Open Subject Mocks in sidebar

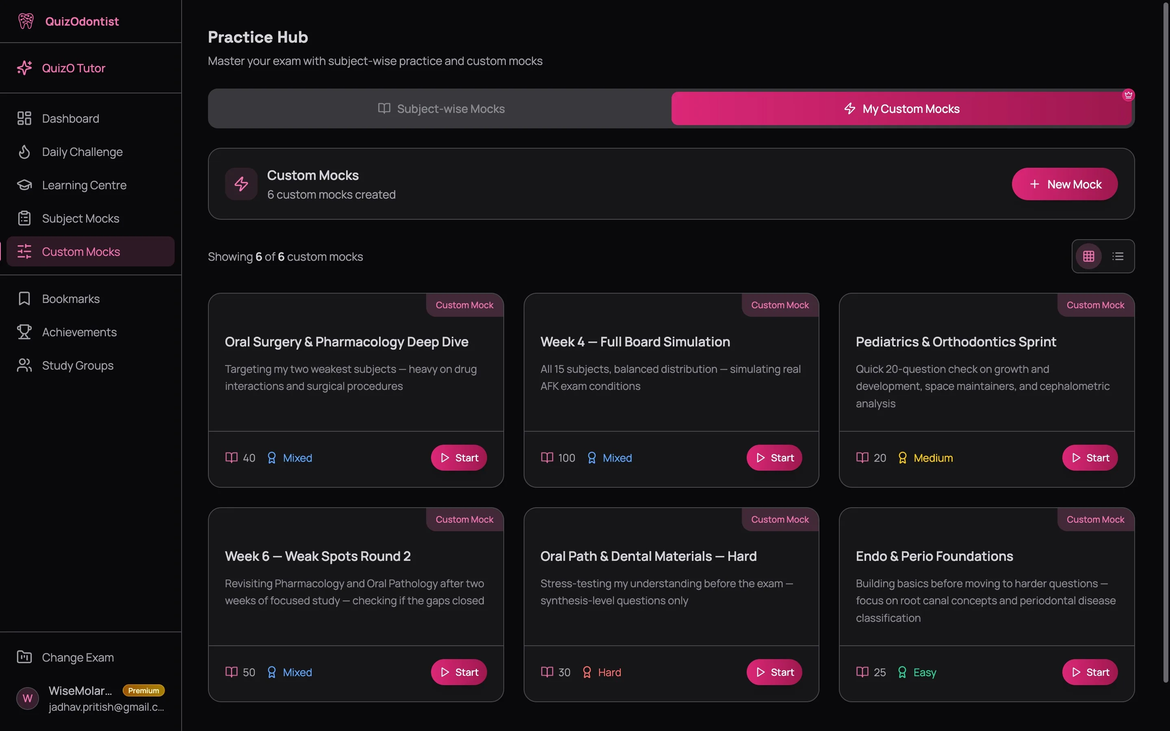point(80,218)
